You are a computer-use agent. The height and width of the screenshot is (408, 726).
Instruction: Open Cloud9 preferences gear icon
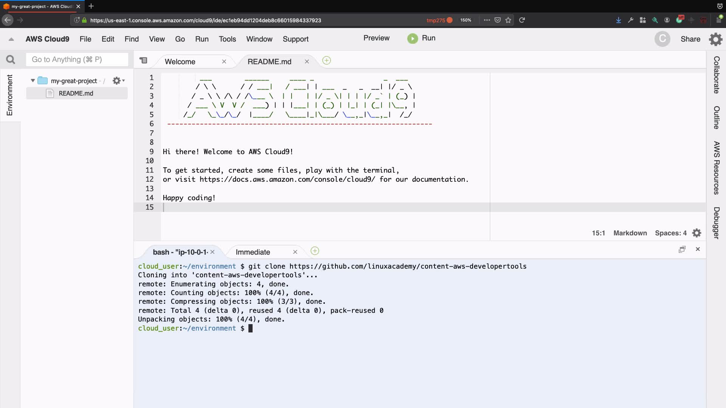715,39
